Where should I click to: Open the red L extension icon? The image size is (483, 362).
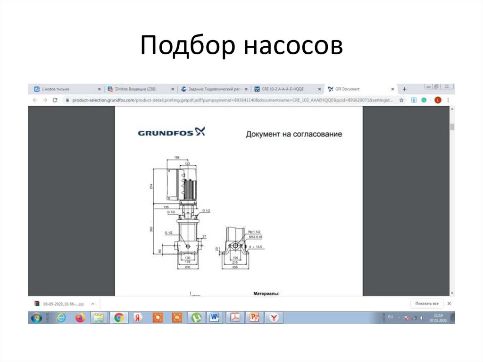click(x=438, y=100)
